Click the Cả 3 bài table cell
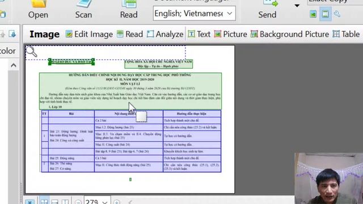This screenshot has width=363, height=204. pyautogui.click(x=129, y=158)
